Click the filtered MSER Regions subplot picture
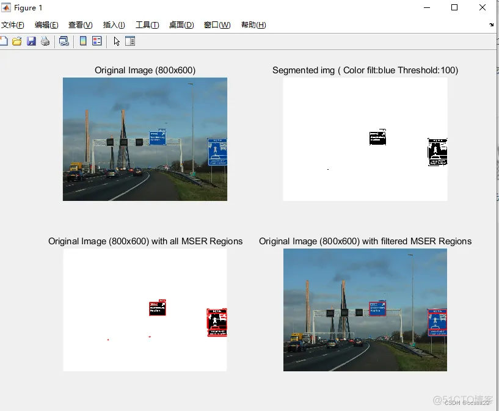499x411 pixels. pos(365,310)
